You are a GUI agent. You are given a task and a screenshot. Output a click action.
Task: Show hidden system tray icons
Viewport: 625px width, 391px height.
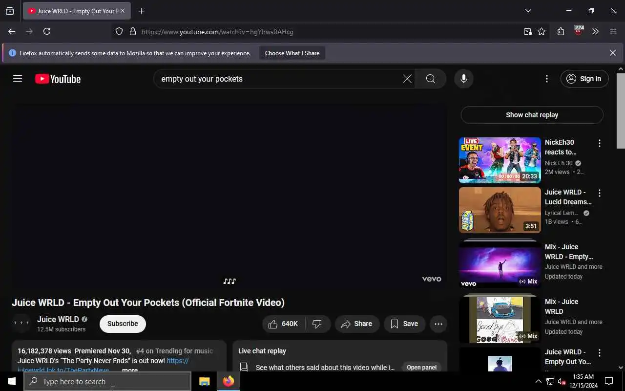(x=538, y=381)
